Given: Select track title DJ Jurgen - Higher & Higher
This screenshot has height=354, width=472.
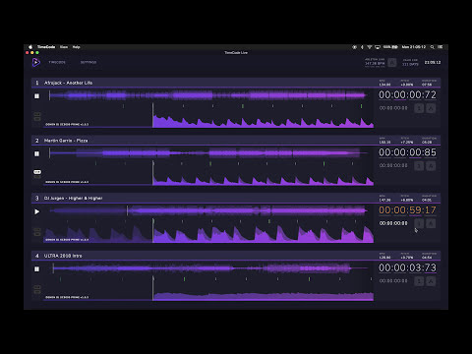Looking at the screenshot, I should pyautogui.click(x=74, y=198).
